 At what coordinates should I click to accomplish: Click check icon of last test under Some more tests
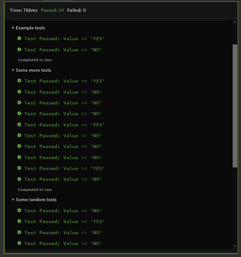point(19,179)
